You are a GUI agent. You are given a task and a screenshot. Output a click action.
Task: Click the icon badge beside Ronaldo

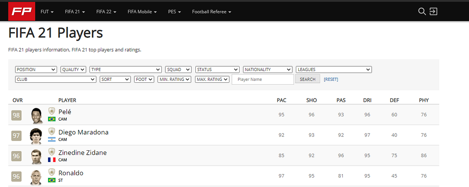(51, 172)
